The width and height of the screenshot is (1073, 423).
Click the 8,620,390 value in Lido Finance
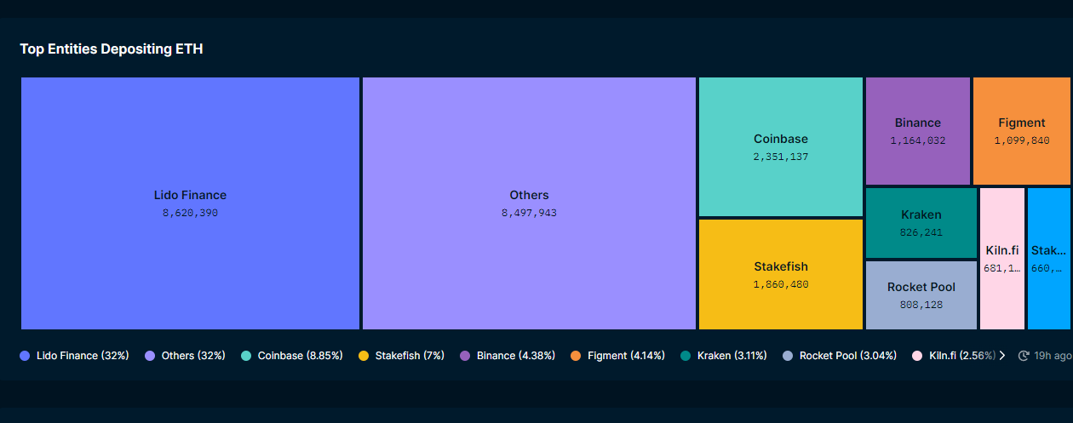(190, 213)
